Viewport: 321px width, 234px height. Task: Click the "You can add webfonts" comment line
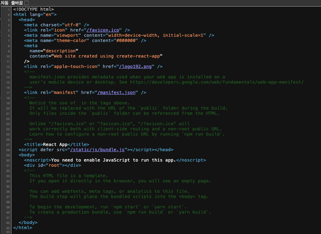pyautogui.click(x=109, y=191)
